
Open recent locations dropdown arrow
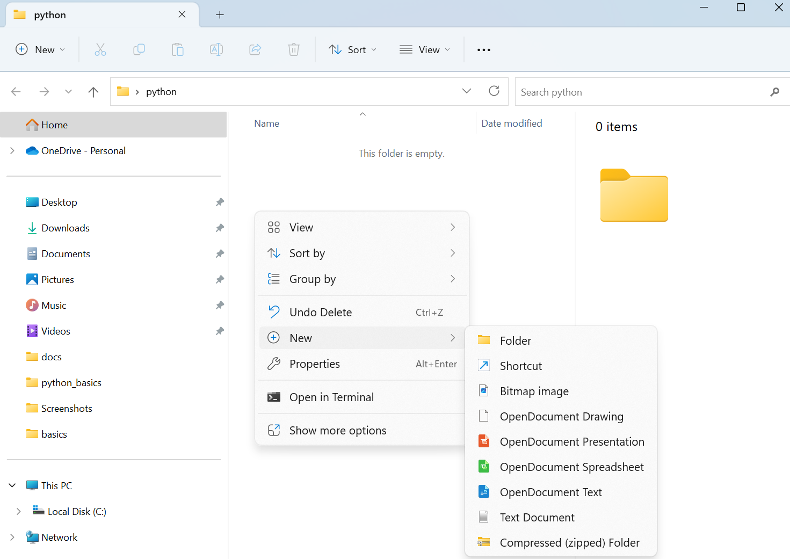point(68,92)
